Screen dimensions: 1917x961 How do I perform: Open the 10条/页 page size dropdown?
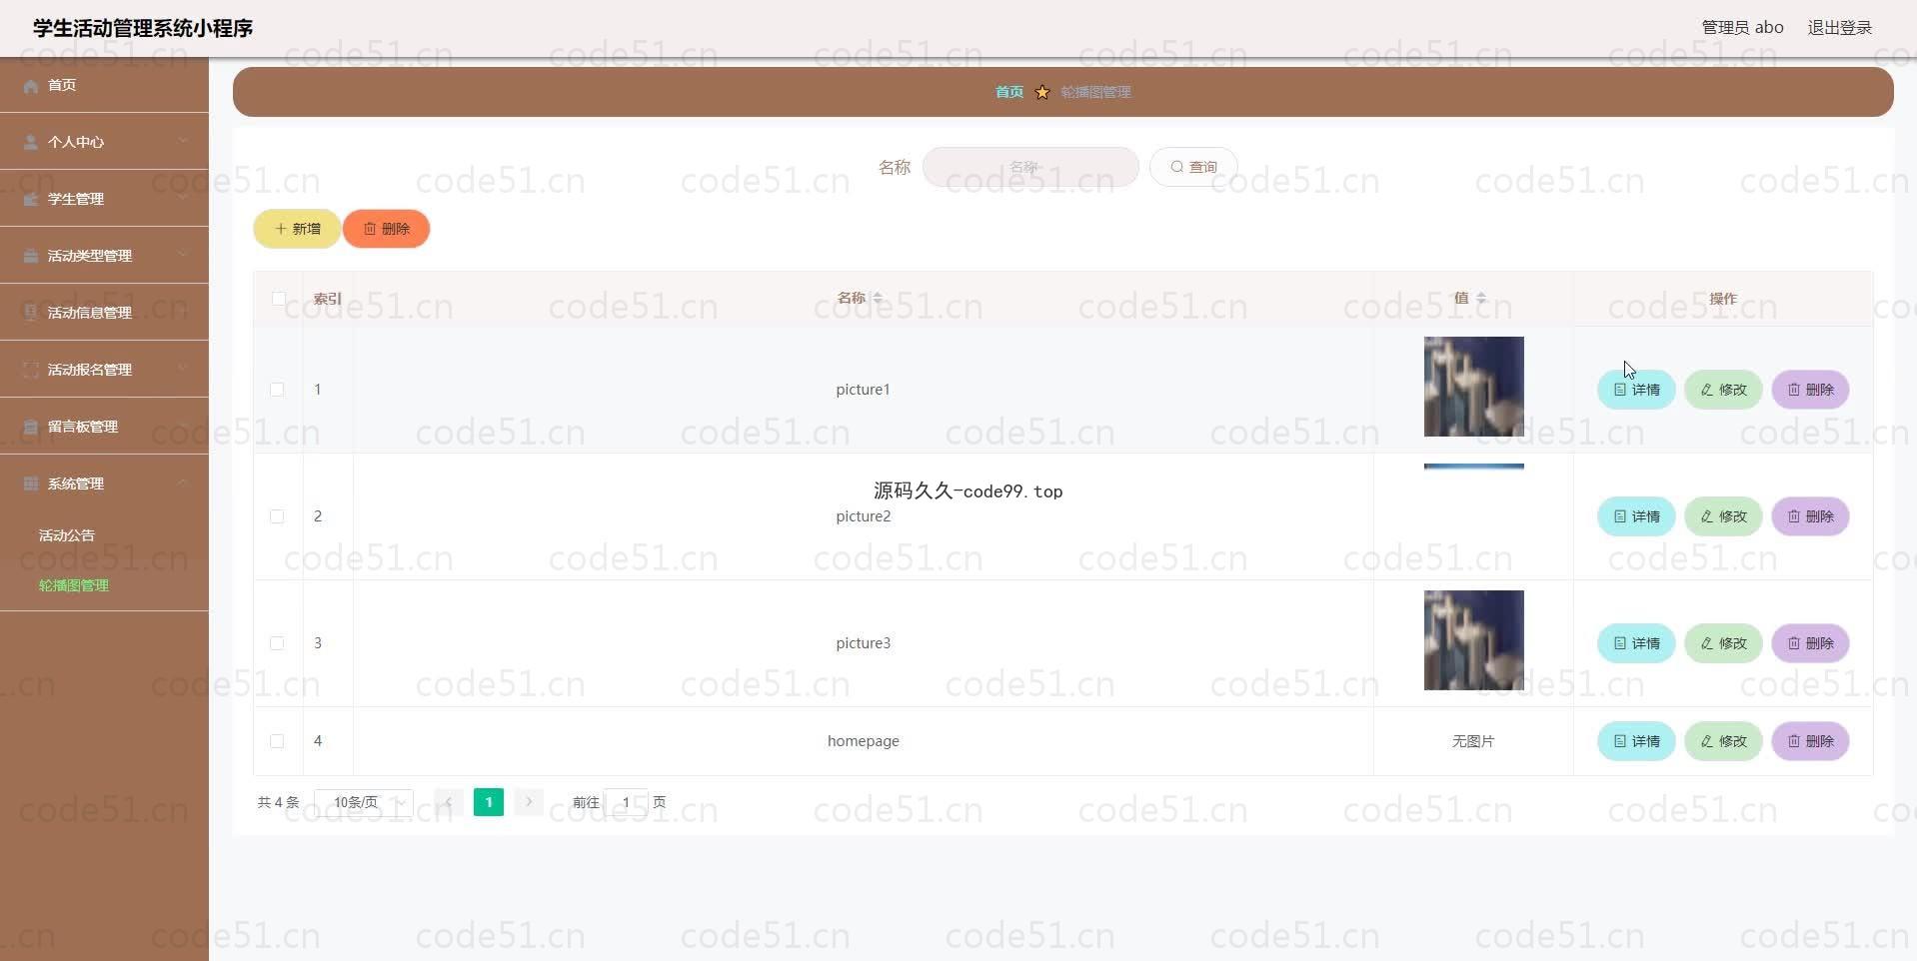364,802
